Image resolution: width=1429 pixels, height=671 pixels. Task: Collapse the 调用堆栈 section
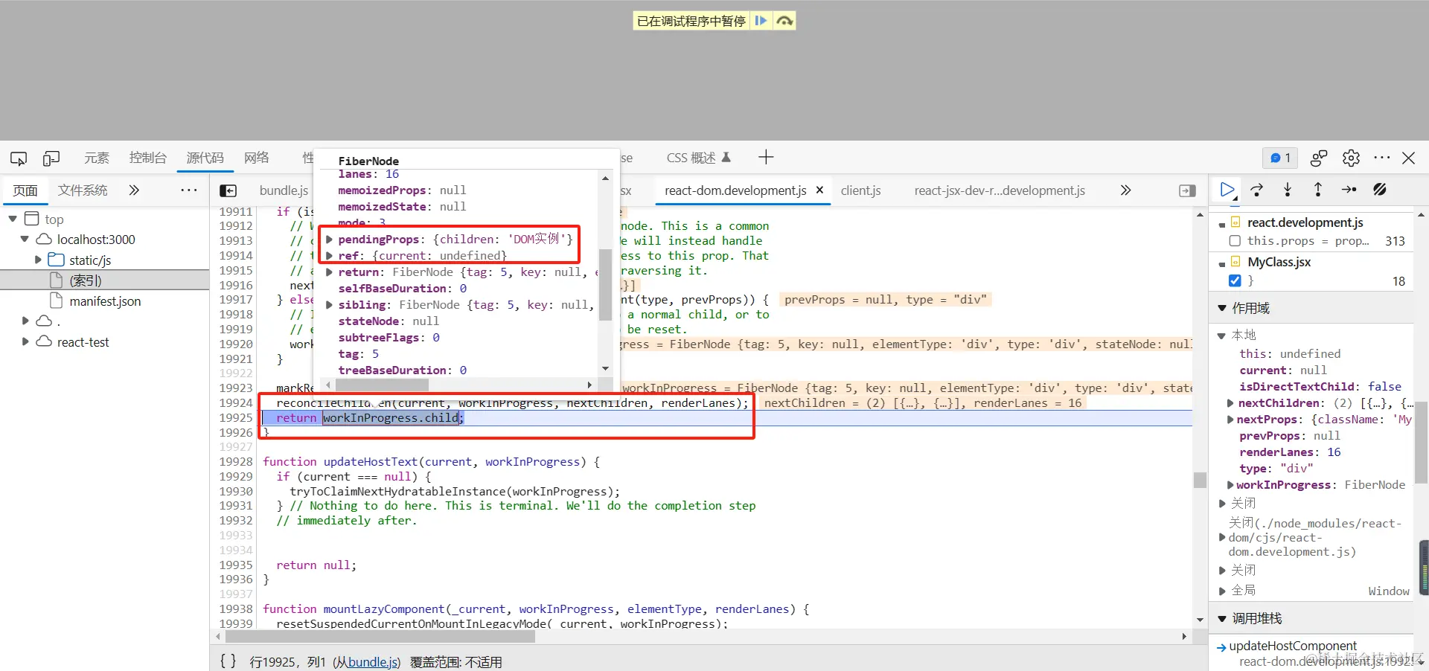click(x=1222, y=619)
